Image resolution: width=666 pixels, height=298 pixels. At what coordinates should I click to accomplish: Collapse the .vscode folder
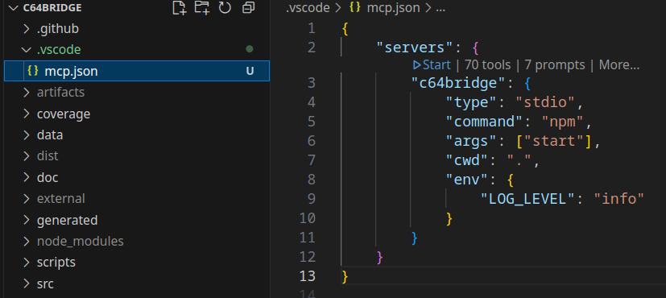coord(27,50)
